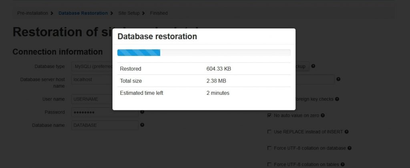Focus the User name input field
The height and width of the screenshot is (168, 410).
pyautogui.click(x=92, y=99)
